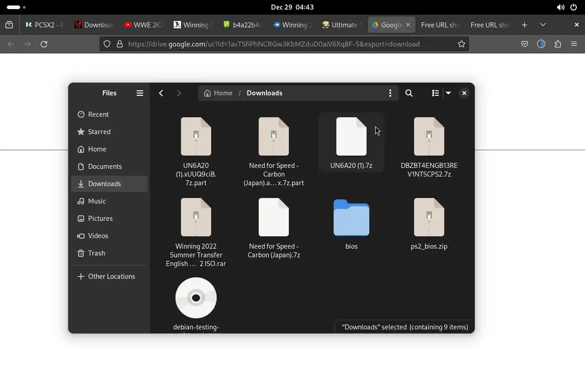This screenshot has height=365, width=585.
Task: Open the Downloads path options menu
Action: (x=390, y=93)
